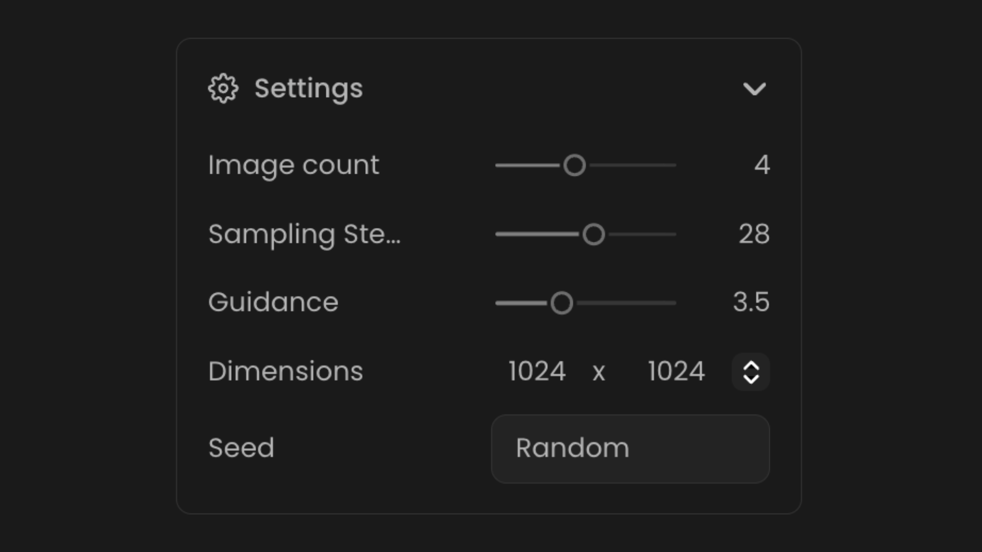Image resolution: width=982 pixels, height=552 pixels.
Task: Click the truncated Sampling Steps label
Action: coord(304,234)
